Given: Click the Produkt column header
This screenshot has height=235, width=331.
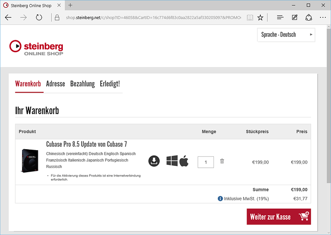Looking at the screenshot, I should (x=27, y=131).
